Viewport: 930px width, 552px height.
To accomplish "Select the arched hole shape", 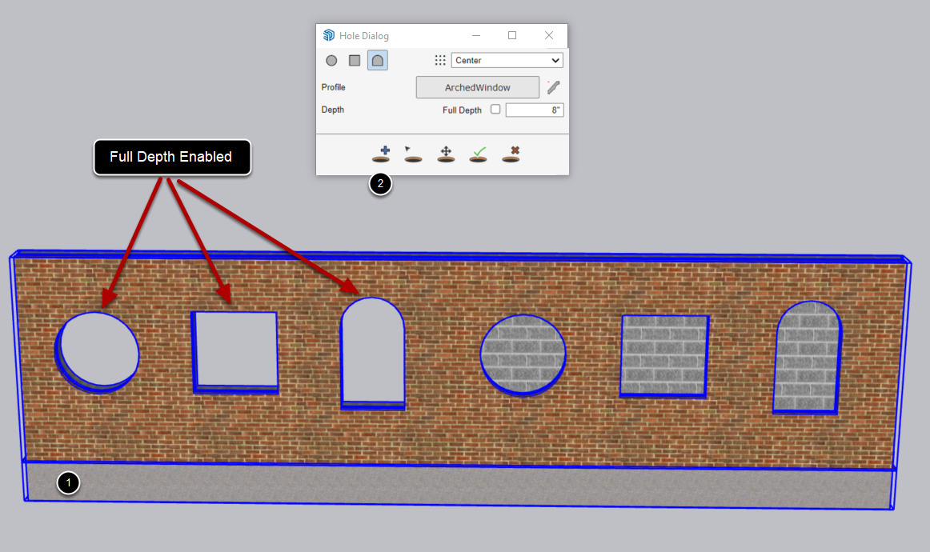I will (x=377, y=61).
